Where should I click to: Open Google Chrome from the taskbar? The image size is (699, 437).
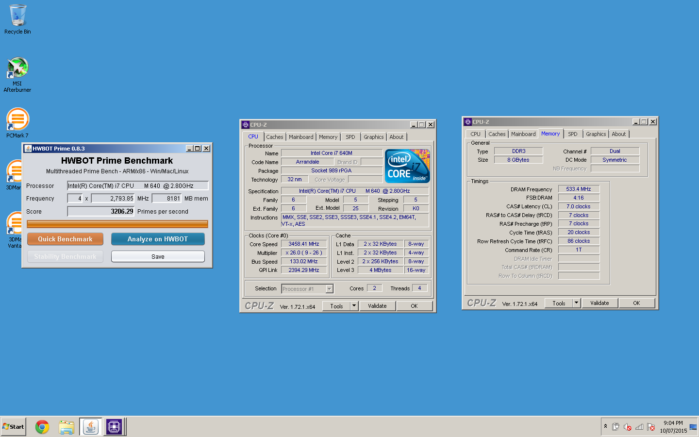click(42, 427)
